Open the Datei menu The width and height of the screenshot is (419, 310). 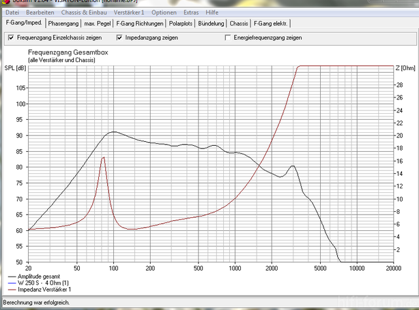[x=12, y=12]
